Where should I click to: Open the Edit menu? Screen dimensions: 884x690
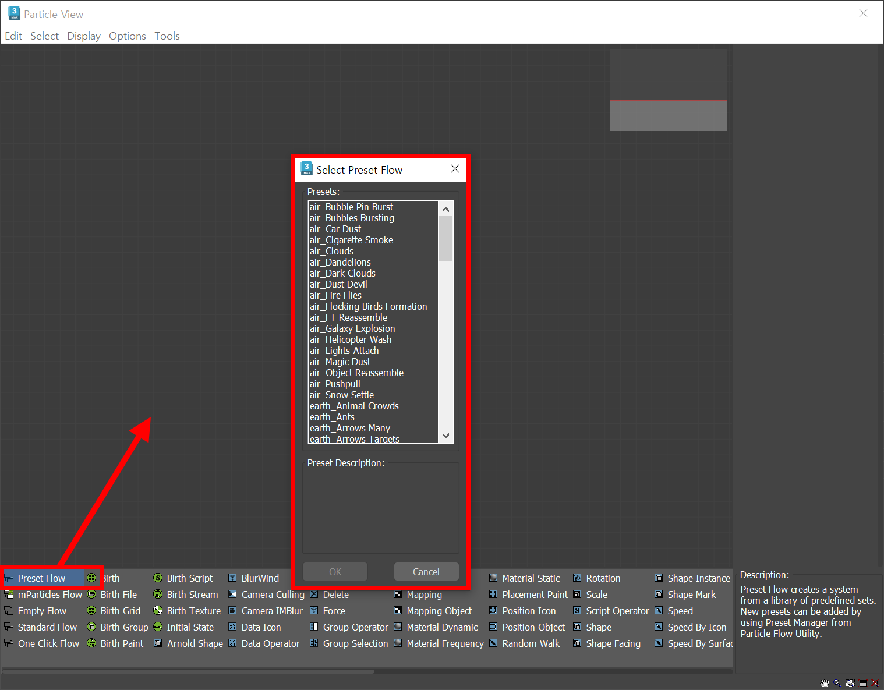click(x=13, y=36)
